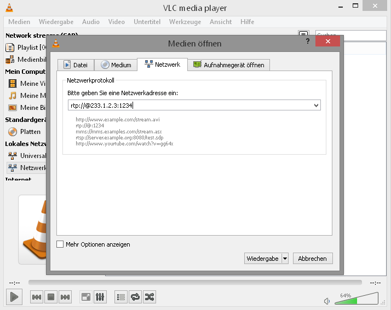Click the Mein Computer sidebar heading
The width and height of the screenshot is (391, 310).
(25, 72)
